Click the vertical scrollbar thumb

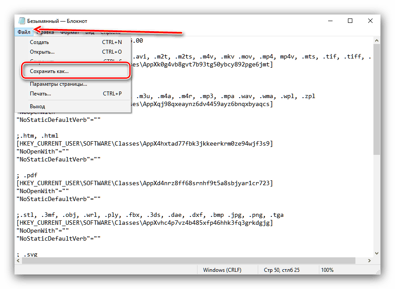(377, 99)
